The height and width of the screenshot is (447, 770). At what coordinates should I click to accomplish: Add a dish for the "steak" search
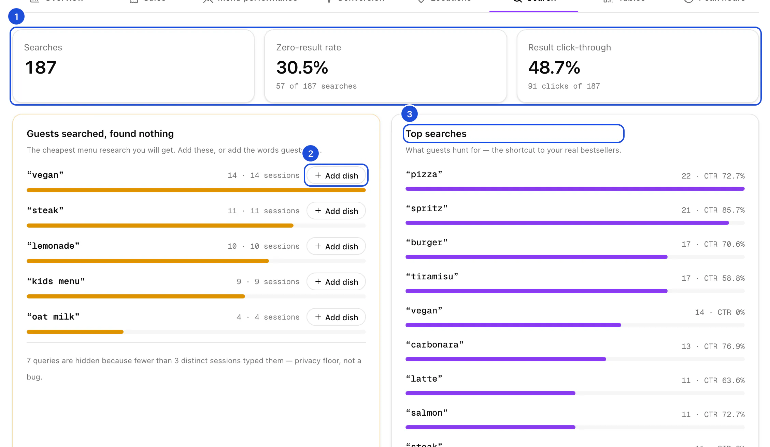(336, 211)
